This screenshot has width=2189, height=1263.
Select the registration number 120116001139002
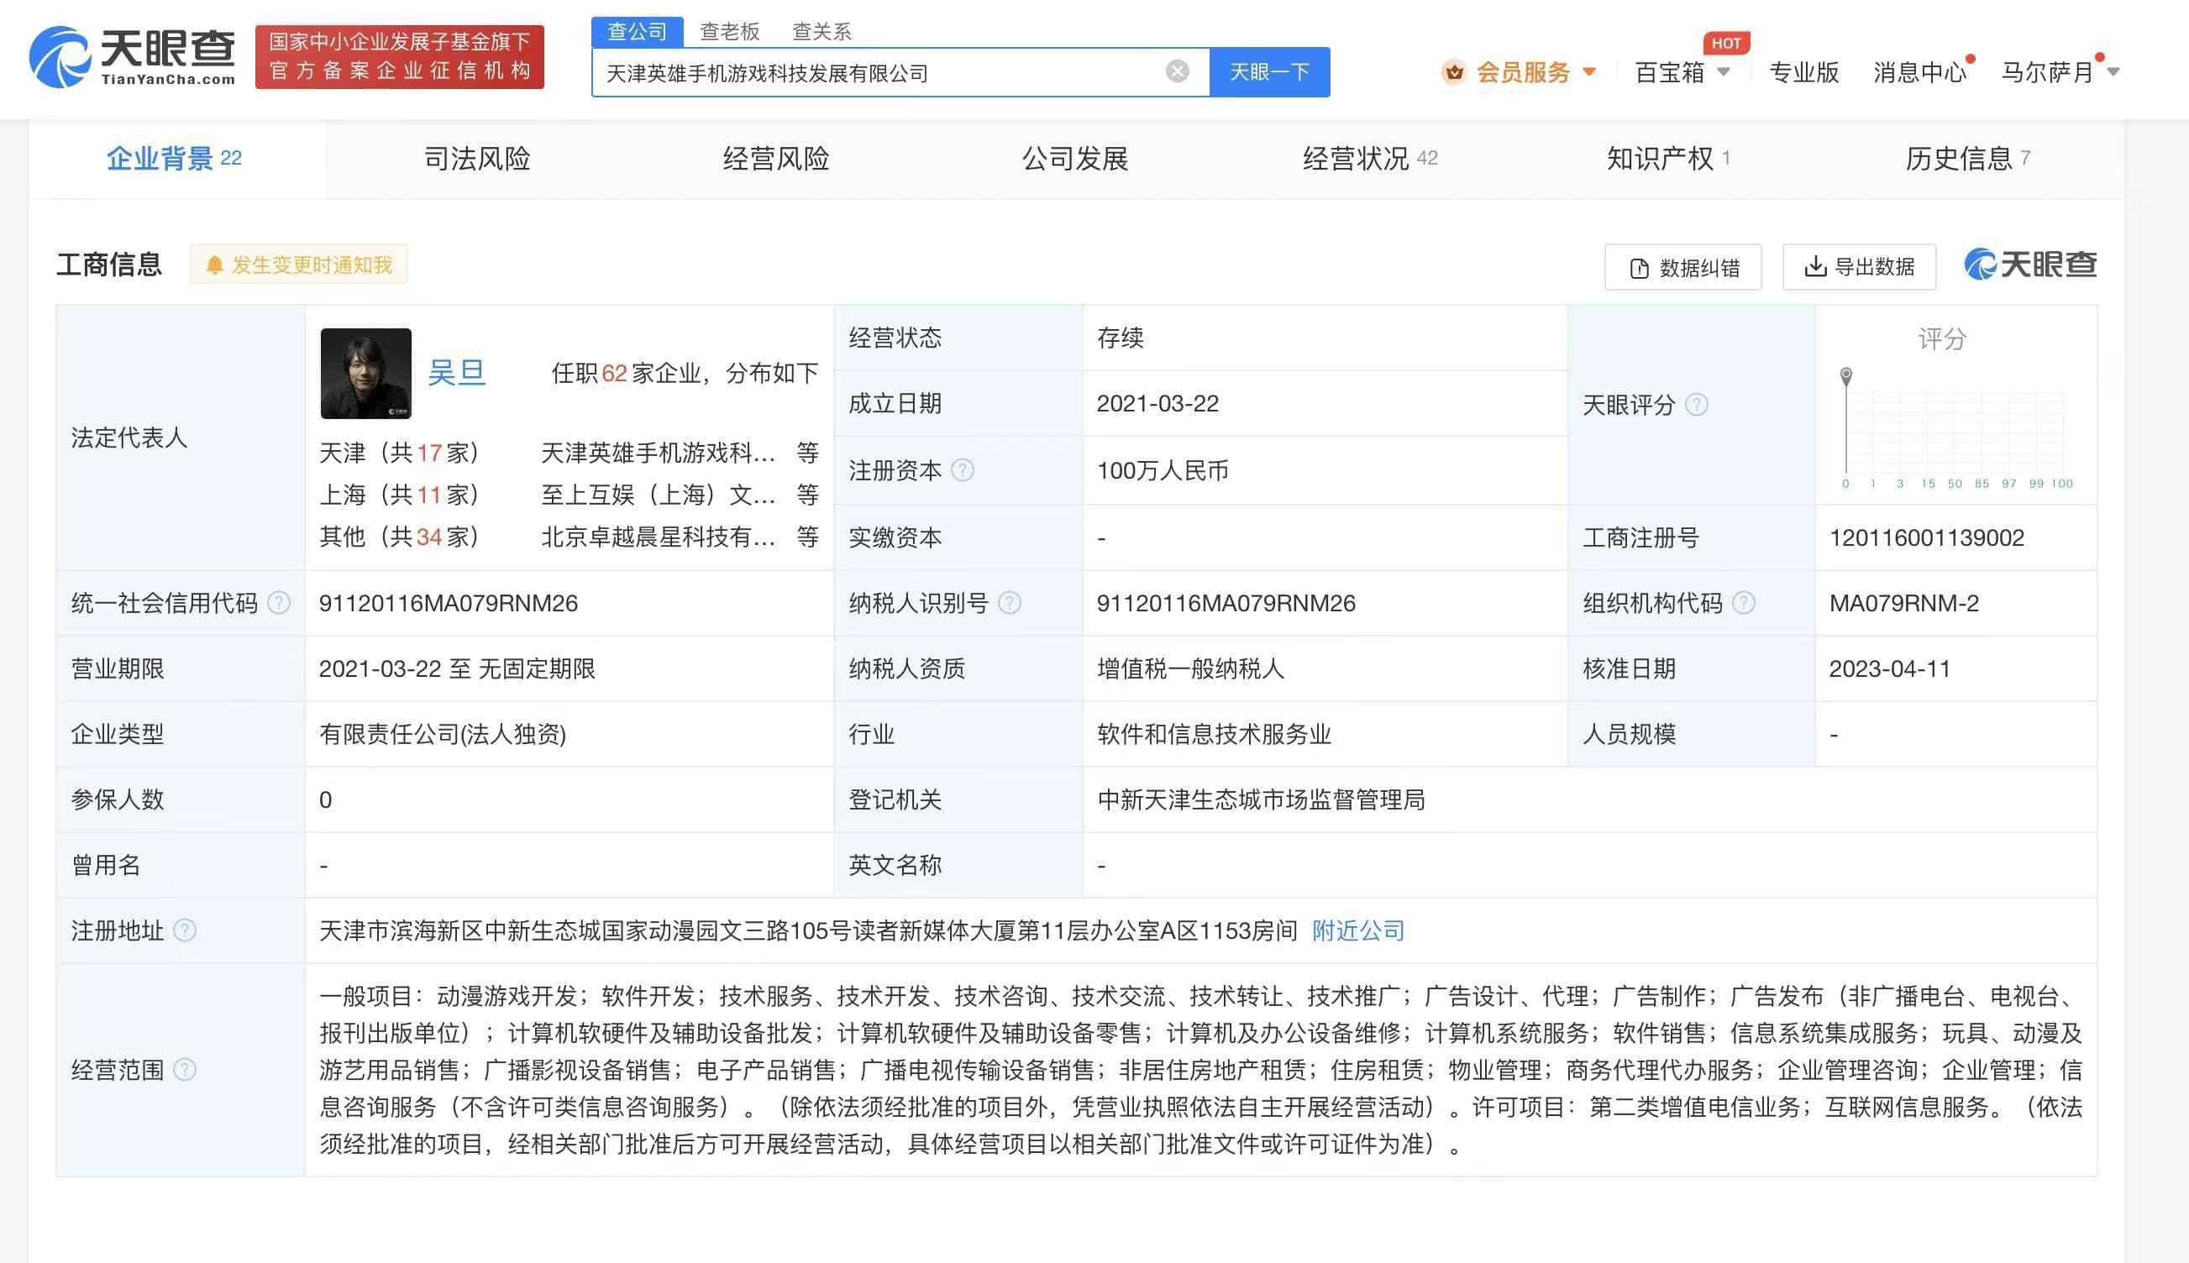point(1926,537)
